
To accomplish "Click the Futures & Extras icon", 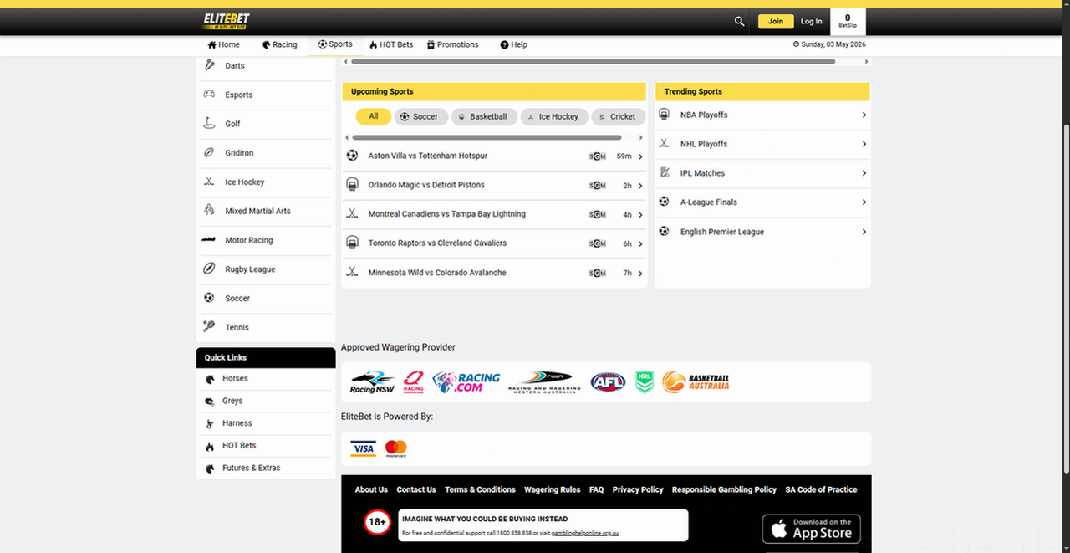I will (x=210, y=469).
